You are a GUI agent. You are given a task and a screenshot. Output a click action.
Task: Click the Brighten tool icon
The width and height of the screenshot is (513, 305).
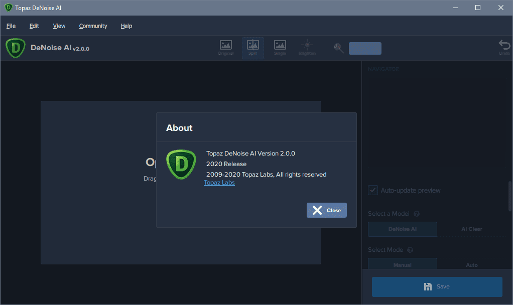307,48
